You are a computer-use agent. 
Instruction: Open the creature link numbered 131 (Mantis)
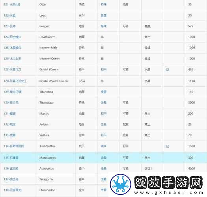pyautogui.click(x=9, y=113)
